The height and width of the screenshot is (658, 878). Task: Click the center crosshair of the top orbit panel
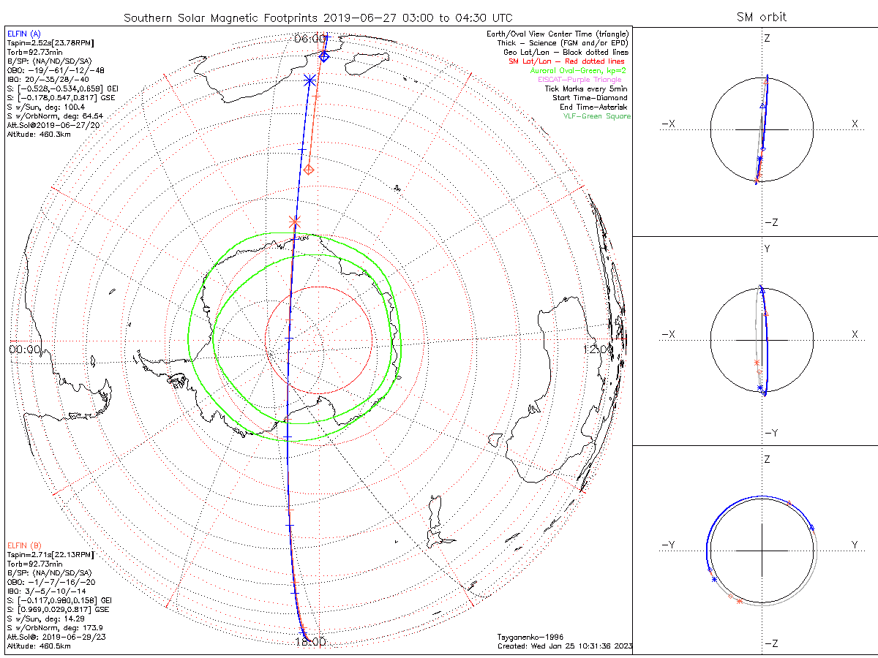click(x=762, y=130)
